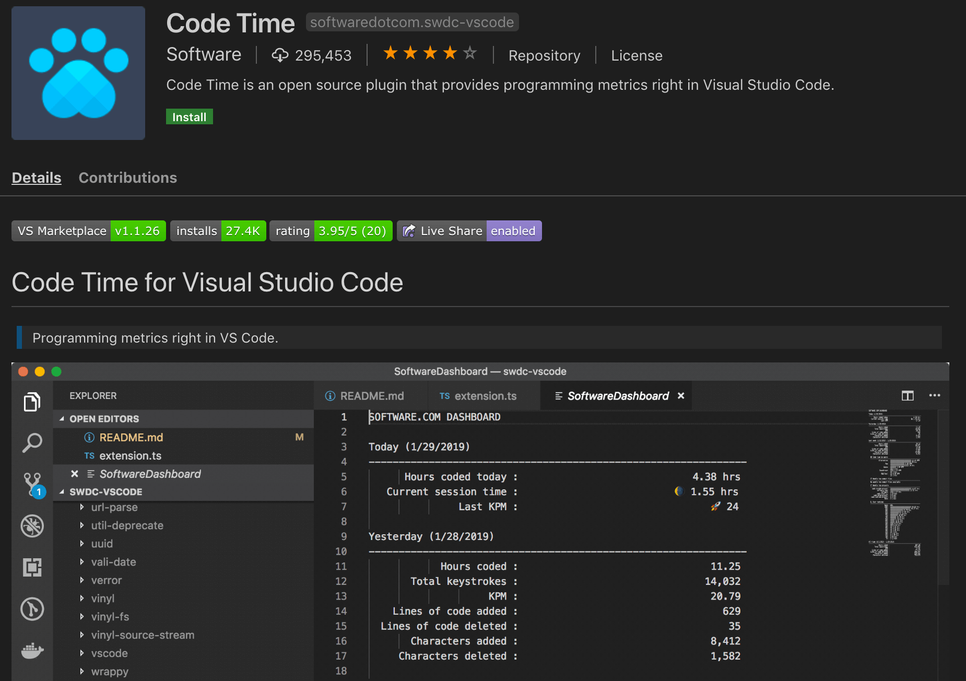Click the green zoom window dot
The height and width of the screenshot is (681, 966).
click(56, 371)
